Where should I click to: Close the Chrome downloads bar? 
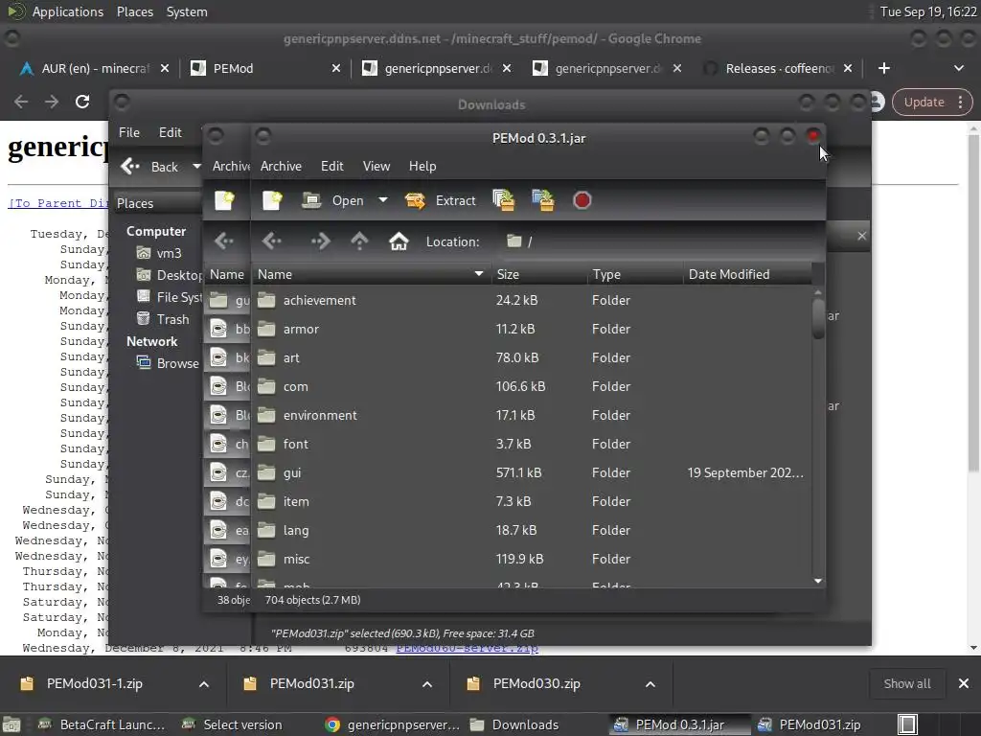(x=964, y=684)
